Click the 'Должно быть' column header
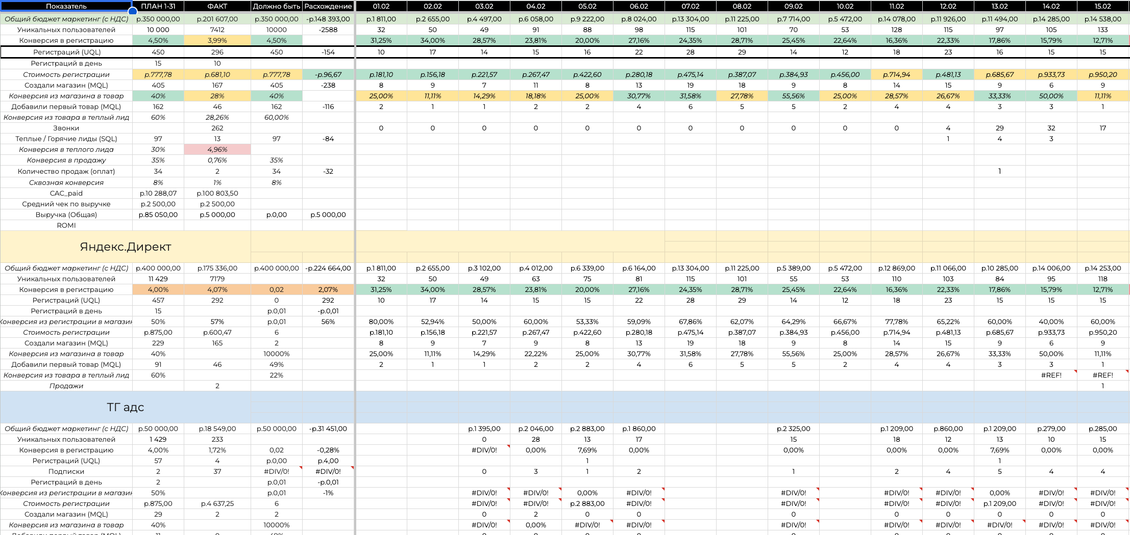 coord(277,6)
